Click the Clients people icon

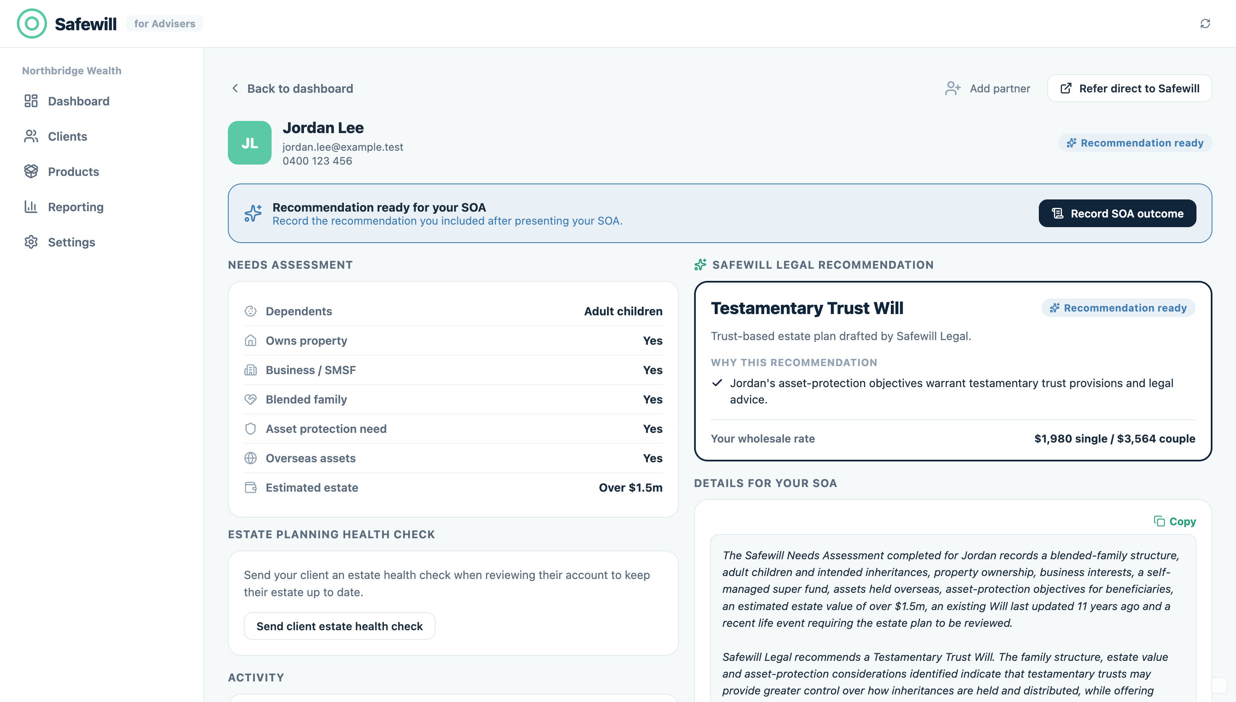coord(31,136)
